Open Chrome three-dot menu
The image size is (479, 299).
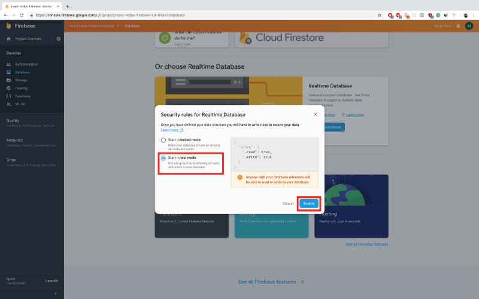[474, 15]
